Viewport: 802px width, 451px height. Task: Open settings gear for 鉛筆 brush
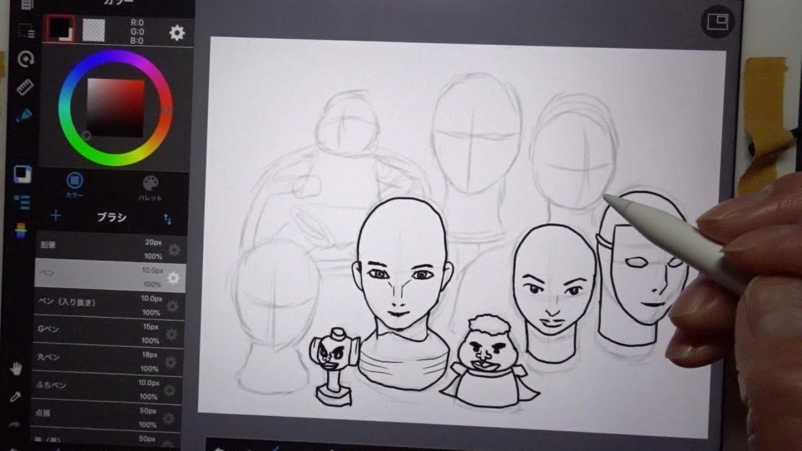point(174,250)
